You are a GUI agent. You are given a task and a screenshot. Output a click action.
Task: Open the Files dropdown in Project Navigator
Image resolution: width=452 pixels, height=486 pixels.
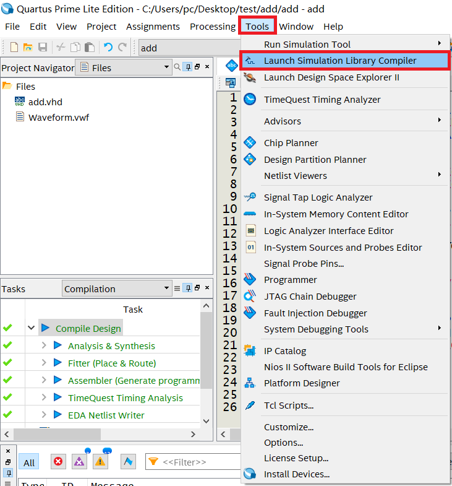pyautogui.click(x=124, y=67)
